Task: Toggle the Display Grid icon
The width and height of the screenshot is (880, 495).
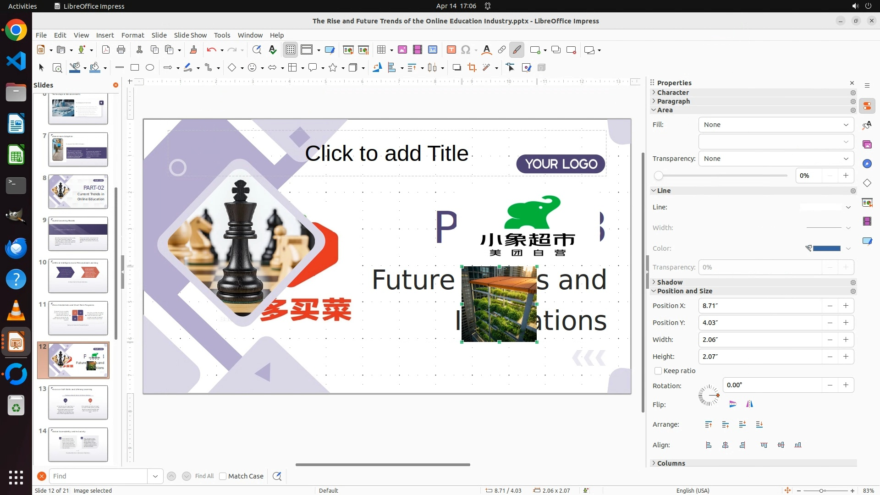Action: 291,50
